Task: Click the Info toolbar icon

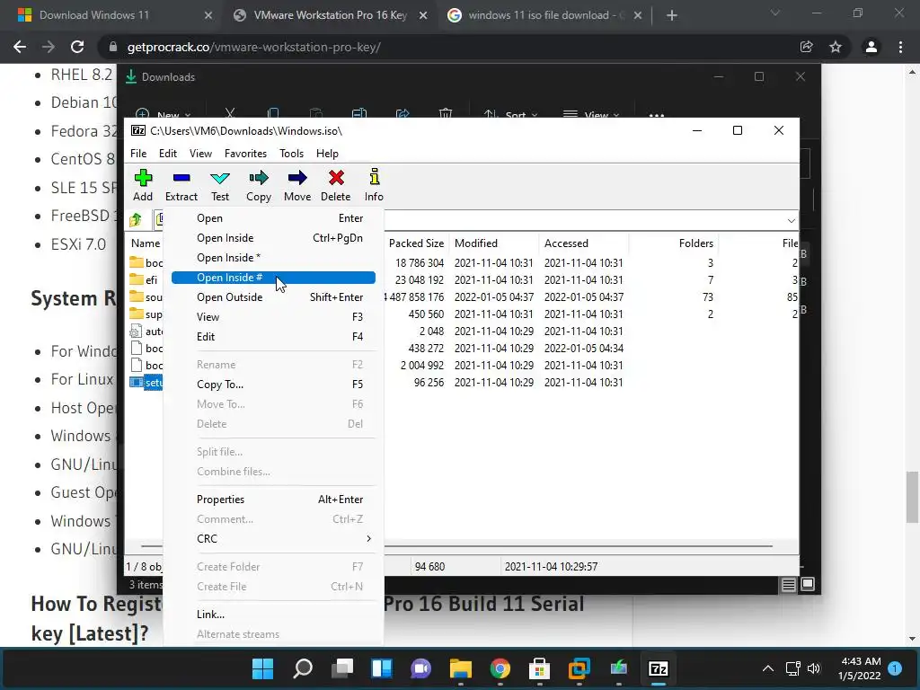Action: [x=374, y=185]
